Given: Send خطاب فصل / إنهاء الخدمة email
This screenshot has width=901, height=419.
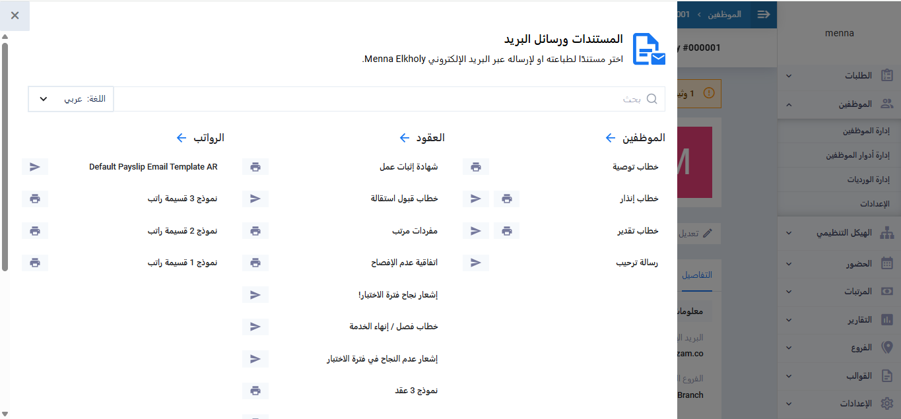Looking at the screenshot, I should click(255, 327).
